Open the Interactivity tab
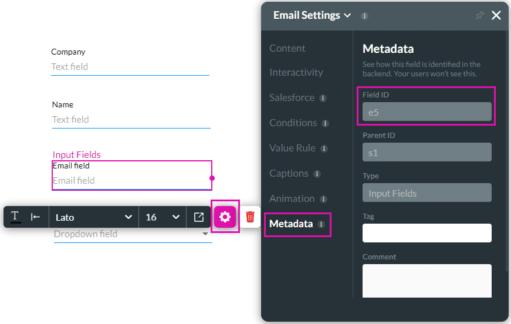Viewport: 511px width, 324px height. tap(296, 72)
